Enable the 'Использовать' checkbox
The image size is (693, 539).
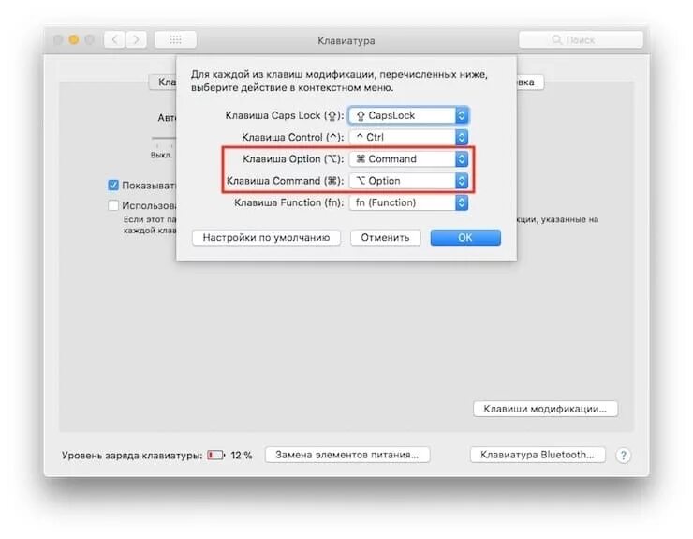point(113,205)
